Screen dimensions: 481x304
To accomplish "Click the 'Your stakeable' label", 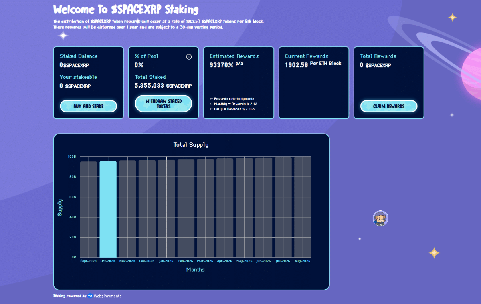I will [79, 77].
